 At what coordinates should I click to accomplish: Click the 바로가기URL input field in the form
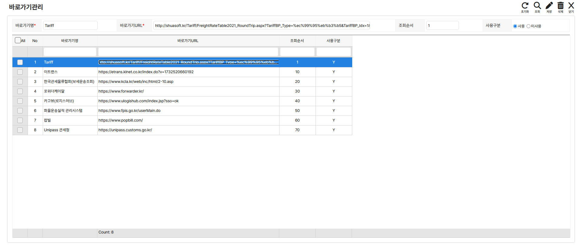click(x=262, y=25)
